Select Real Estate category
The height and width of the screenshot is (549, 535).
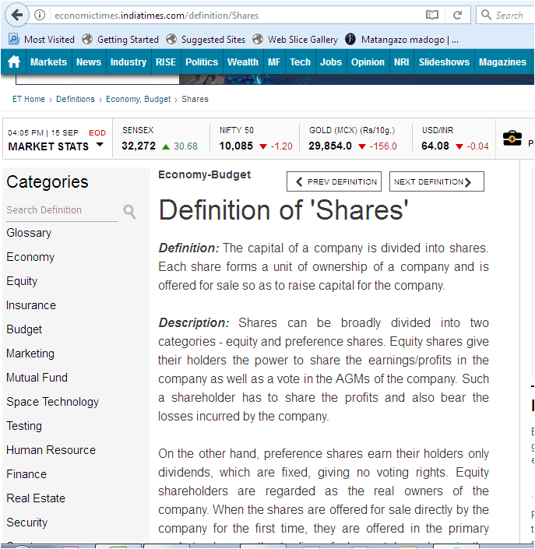point(36,498)
